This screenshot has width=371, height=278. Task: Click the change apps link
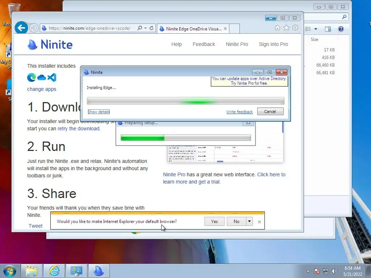click(x=42, y=89)
